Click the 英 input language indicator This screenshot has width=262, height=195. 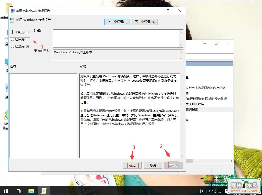220,191
